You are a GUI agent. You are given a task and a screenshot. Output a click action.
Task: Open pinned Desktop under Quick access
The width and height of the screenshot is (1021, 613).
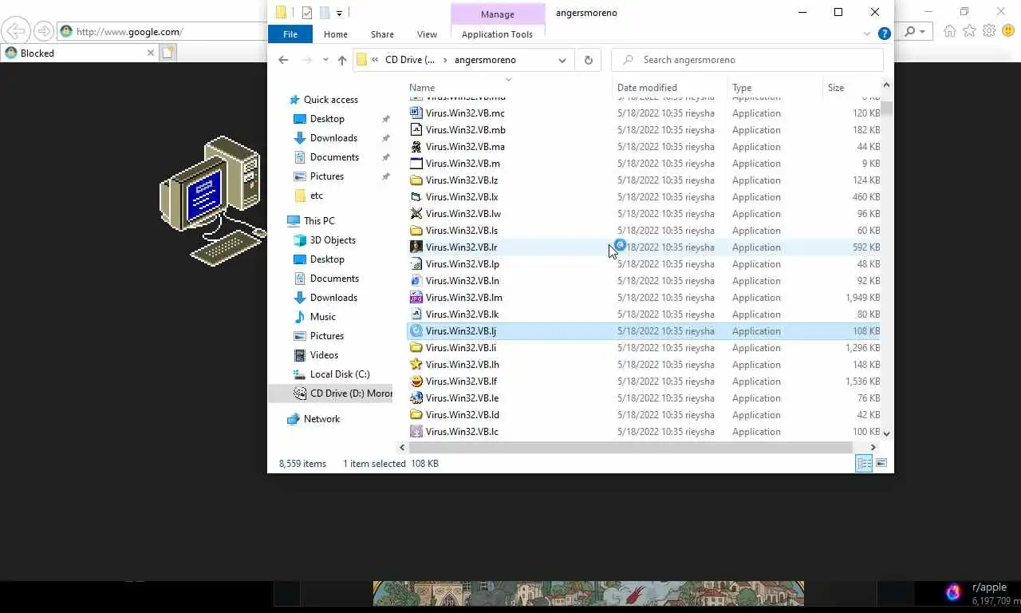[327, 119]
